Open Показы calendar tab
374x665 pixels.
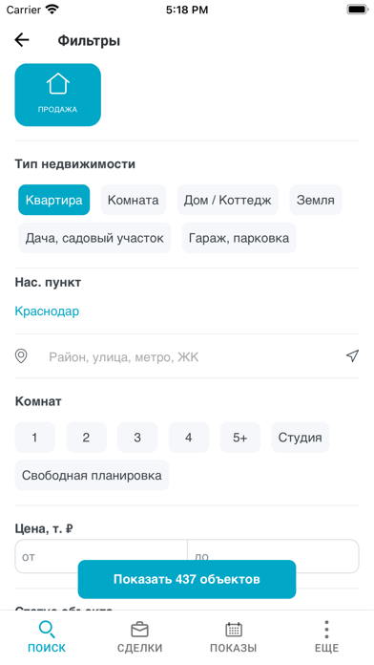pos(234,637)
